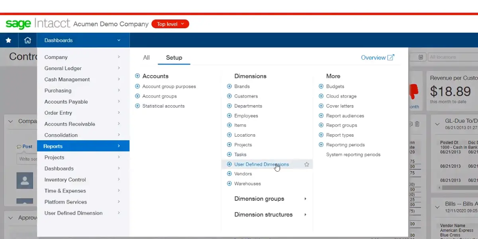Add an Account group purpose via plus icon
478x239 pixels.
(137, 86)
